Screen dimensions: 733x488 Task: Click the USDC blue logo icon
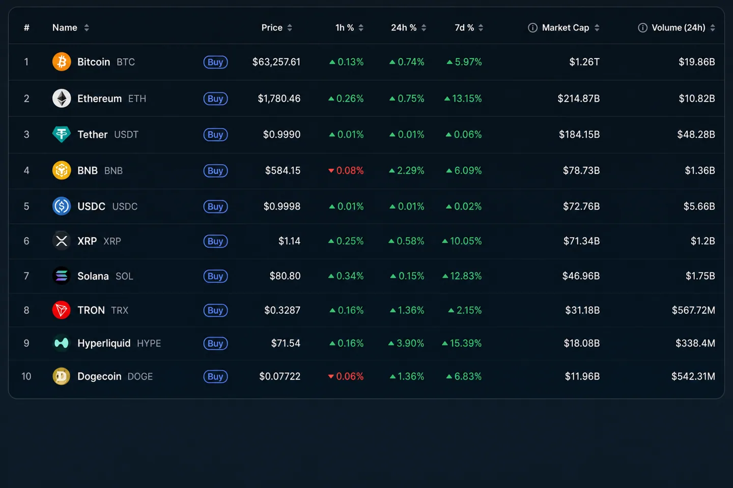click(x=62, y=206)
